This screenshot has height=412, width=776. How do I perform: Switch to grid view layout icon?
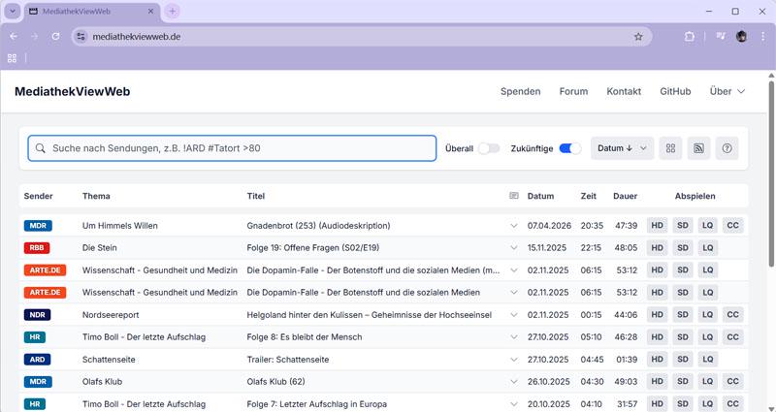[670, 148]
